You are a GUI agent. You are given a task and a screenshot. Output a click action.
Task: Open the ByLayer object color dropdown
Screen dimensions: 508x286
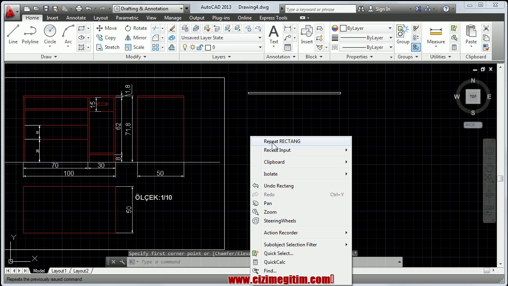click(366, 28)
